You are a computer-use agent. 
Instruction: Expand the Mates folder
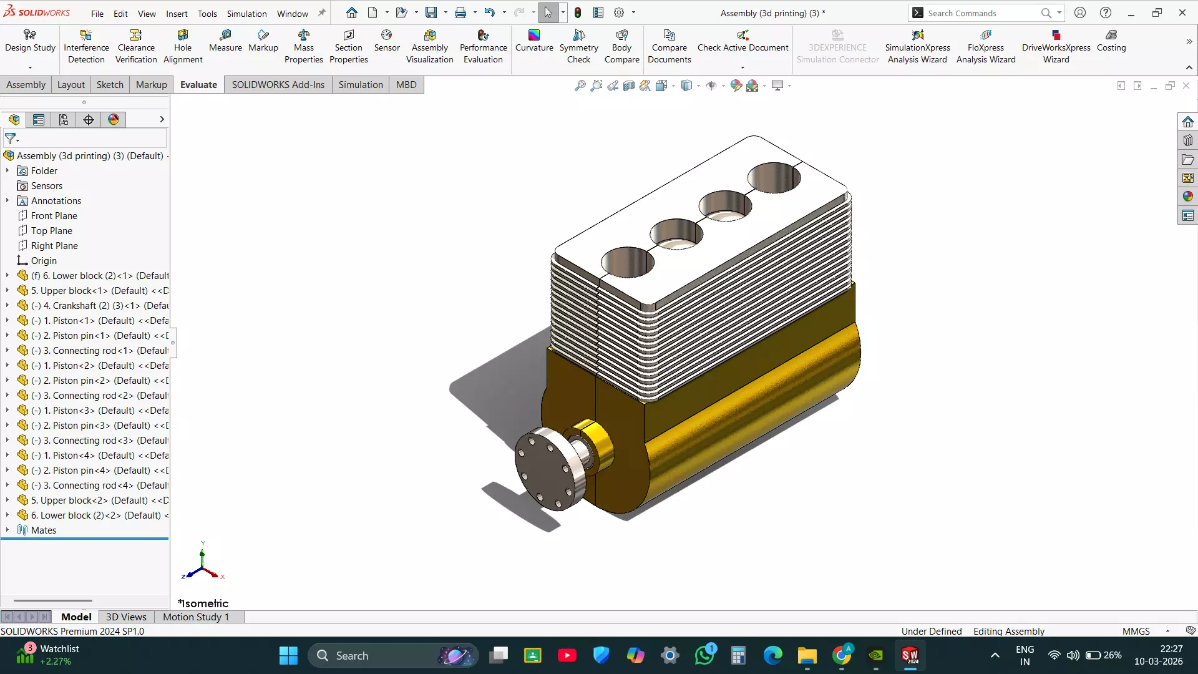point(7,530)
